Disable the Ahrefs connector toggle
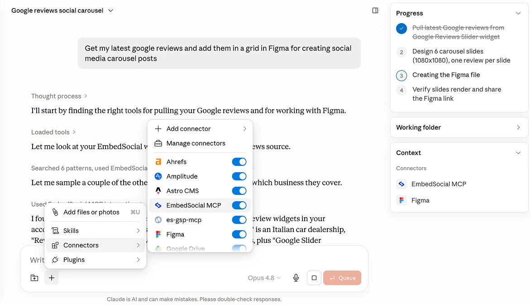Image resolution: width=531 pixels, height=305 pixels. coord(239,162)
